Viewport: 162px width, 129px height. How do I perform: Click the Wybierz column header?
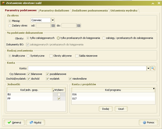(59, 90)
